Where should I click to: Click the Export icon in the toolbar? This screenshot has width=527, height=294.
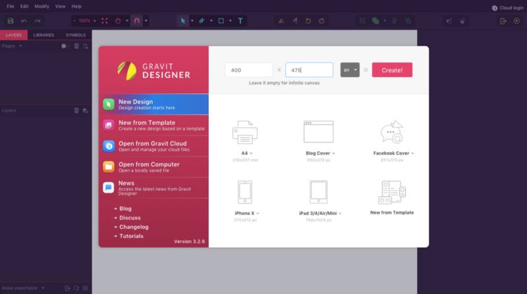(x=503, y=21)
